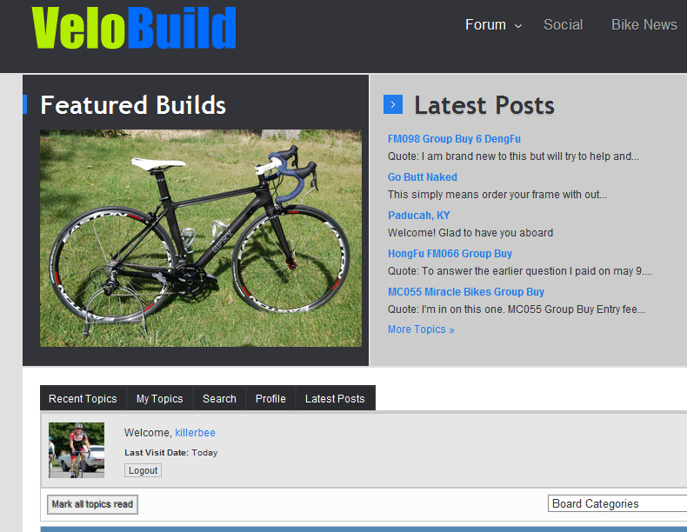Open the Profile tab
The height and width of the screenshot is (532, 687).
point(270,398)
